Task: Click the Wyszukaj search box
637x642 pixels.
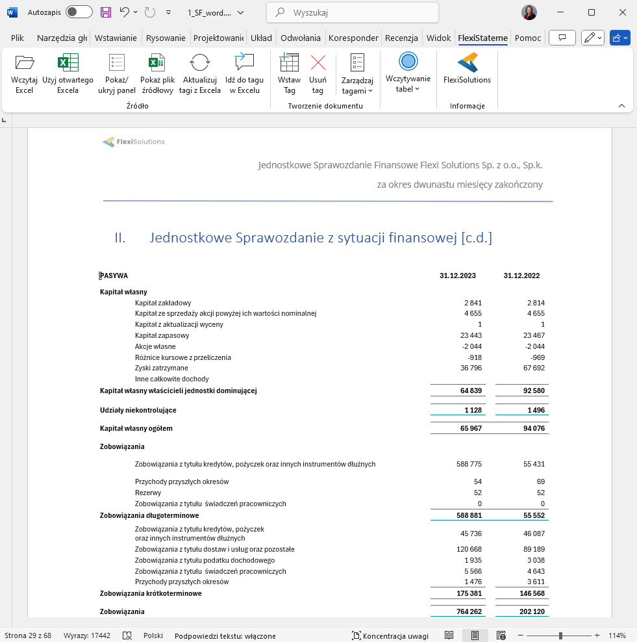Action: [353, 12]
